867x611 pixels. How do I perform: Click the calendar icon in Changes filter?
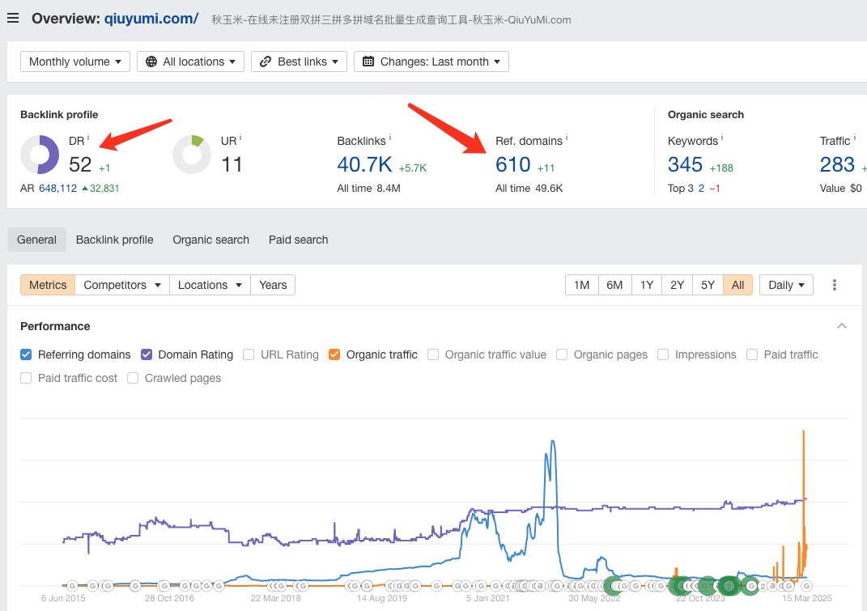(368, 62)
